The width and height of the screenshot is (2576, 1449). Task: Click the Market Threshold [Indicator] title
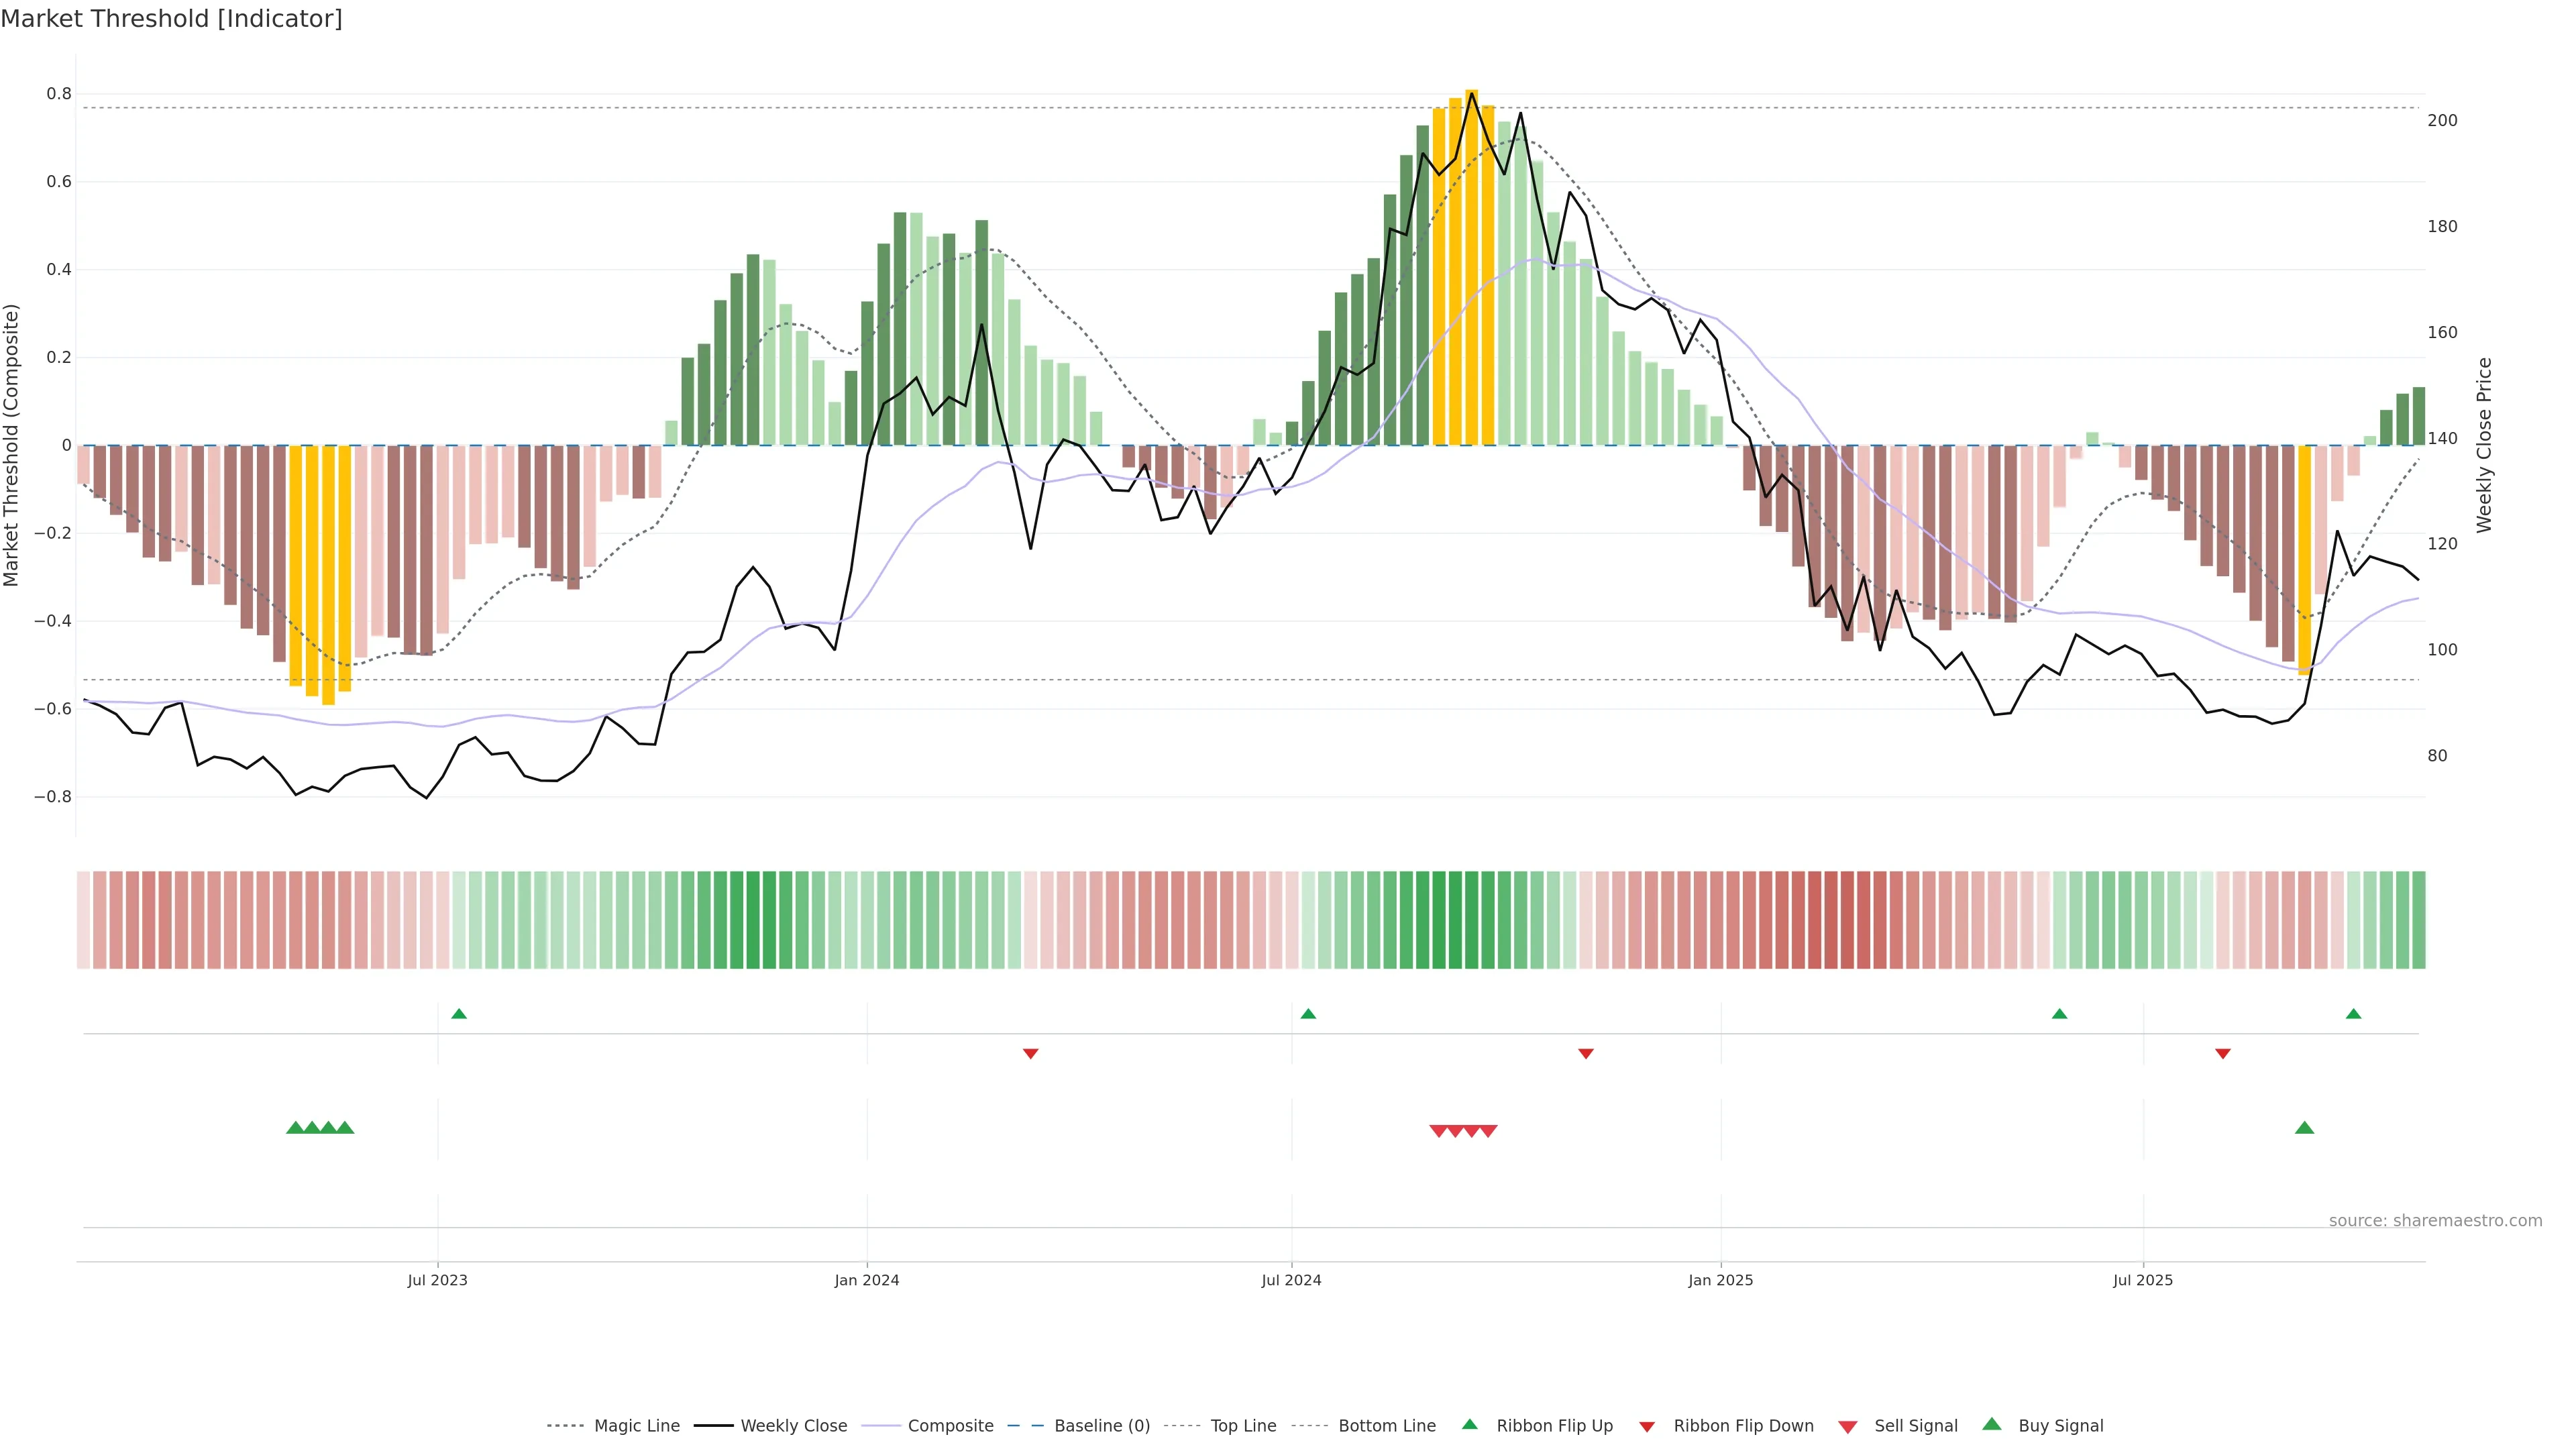click(x=171, y=19)
